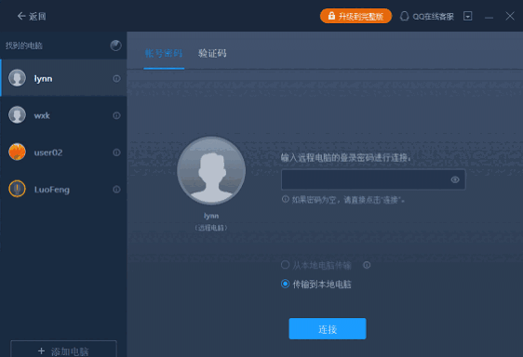Toggle password visibility eye icon
523x357 pixels.
pyautogui.click(x=455, y=179)
